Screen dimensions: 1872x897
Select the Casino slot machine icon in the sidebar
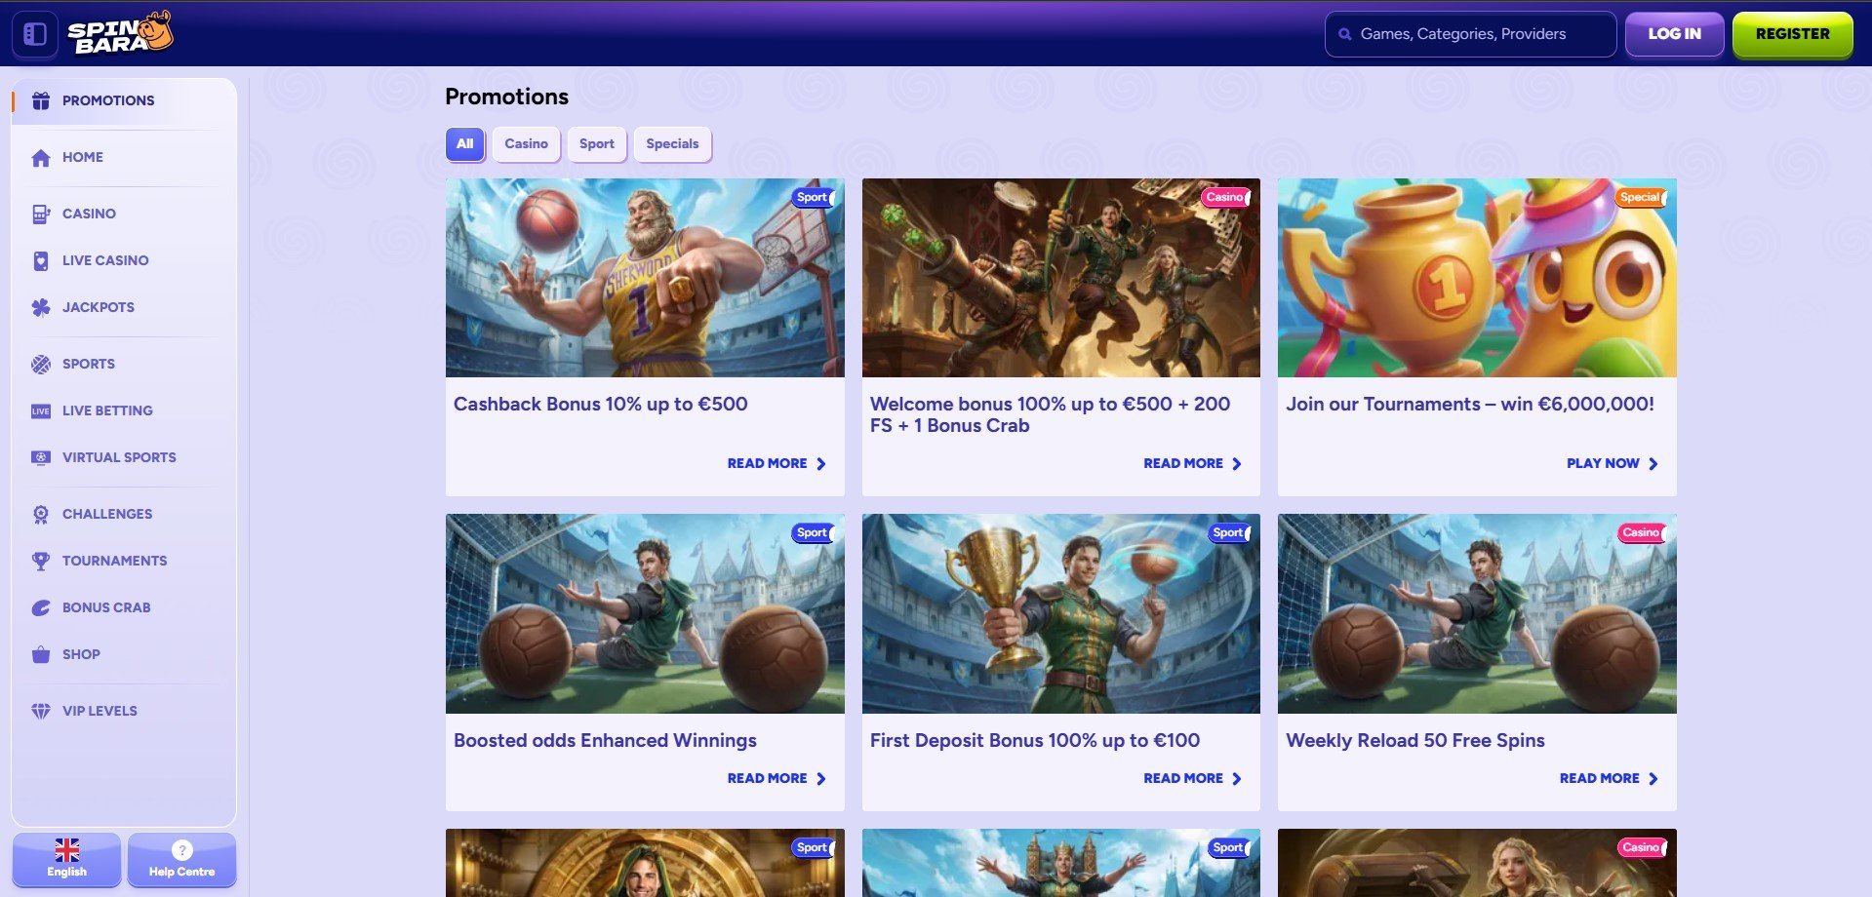(41, 214)
